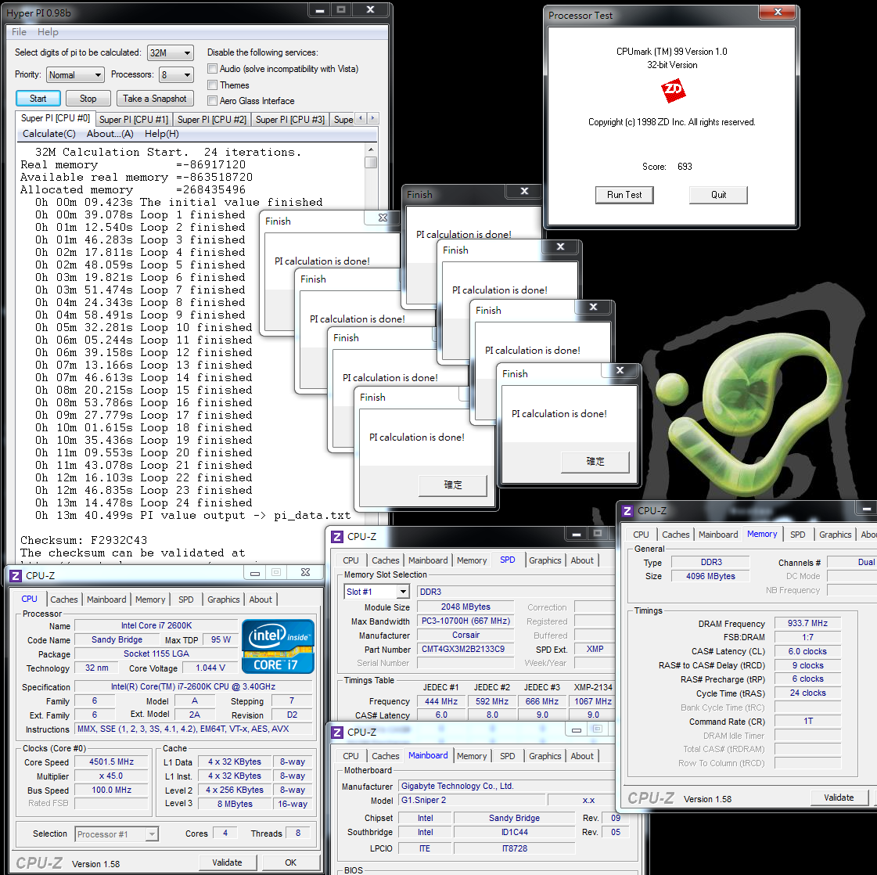
Task: Select the Caches tab in the CPU-Z Memory window
Action: [x=676, y=535]
